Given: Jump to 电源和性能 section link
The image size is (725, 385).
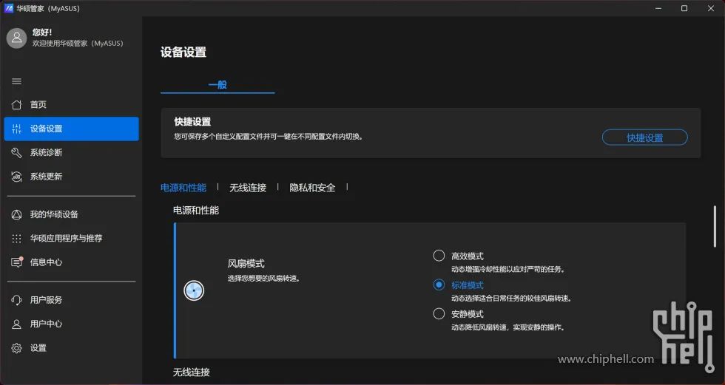Looking at the screenshot, I should pos(183,188).
